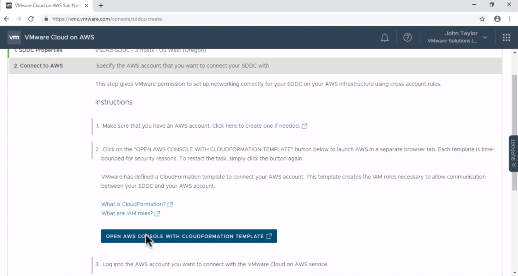This screenshot has width=518, height=276.
Task: Open the apps grid switcher icon
Action: tap(507, 37)
